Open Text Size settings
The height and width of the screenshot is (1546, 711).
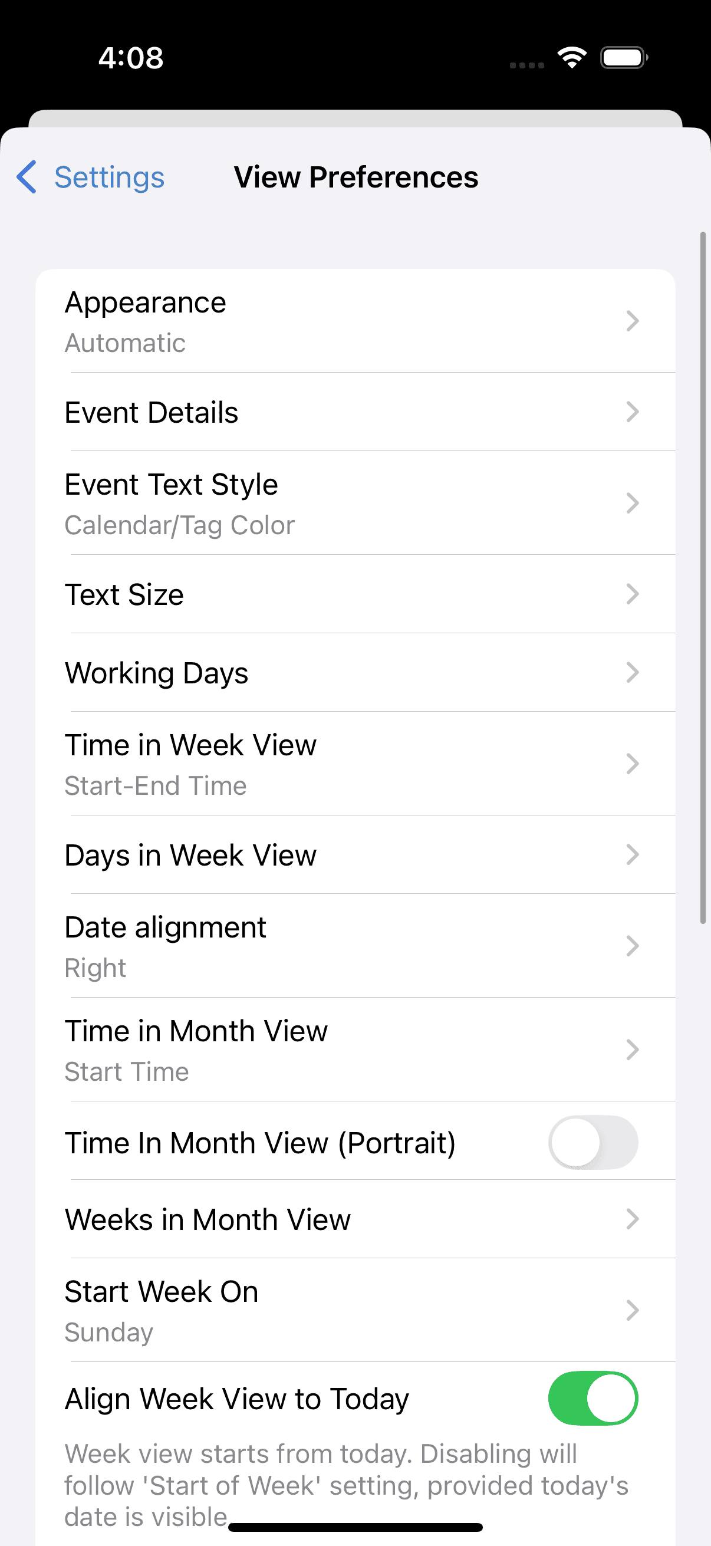coord(355,594)
